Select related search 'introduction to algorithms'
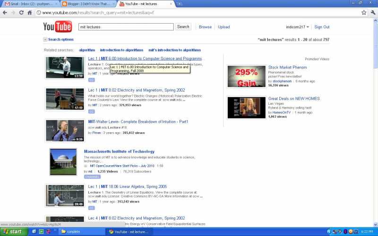The width and height of the screenshot is (378, 236). tap(121, 50)
